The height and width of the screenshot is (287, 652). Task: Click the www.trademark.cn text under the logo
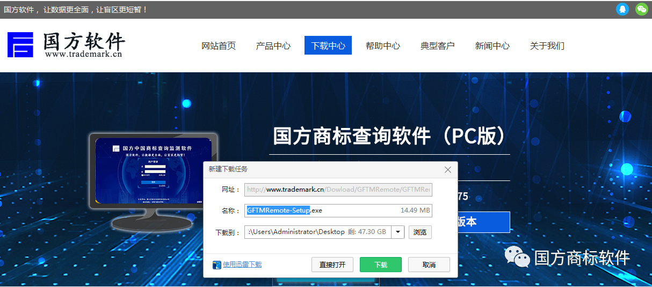click(x=84, y=54)
